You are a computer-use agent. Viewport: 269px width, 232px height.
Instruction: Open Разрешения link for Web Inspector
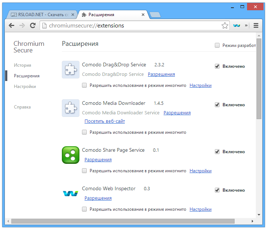98,198
